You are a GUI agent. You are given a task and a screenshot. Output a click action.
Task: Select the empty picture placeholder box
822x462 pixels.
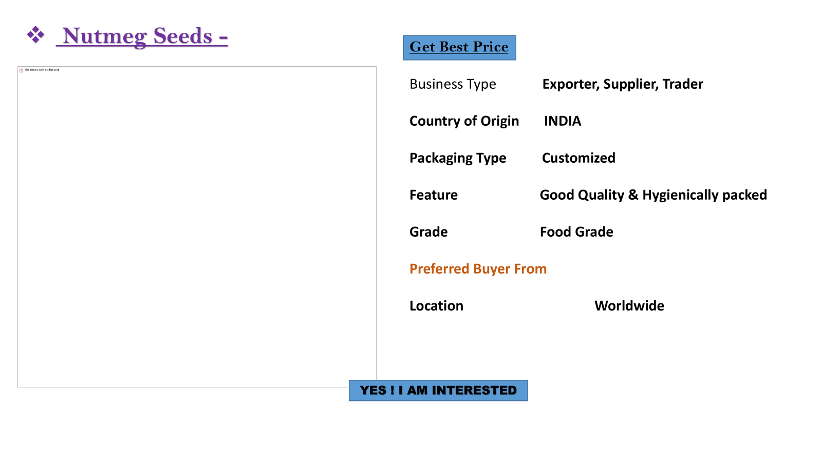(197, 227)
